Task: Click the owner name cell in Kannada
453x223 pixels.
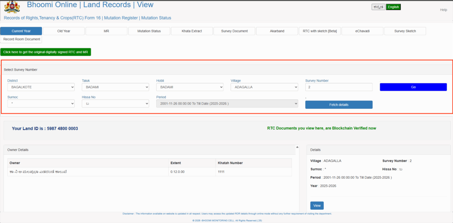Action: (x=88, y=172)
